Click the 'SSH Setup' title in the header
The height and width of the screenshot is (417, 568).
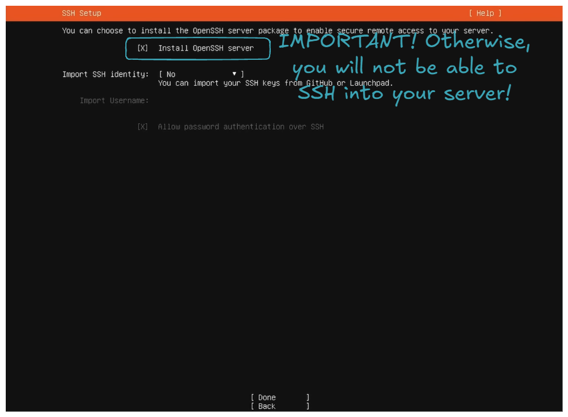(81, 13)
